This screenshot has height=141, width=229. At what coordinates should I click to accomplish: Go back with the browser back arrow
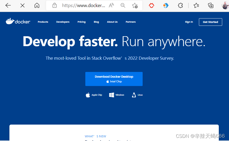click(x=8, y=5)
